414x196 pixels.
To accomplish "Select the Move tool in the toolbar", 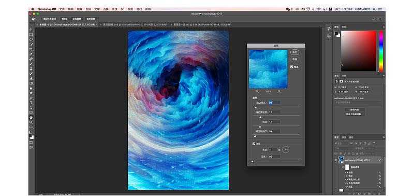I will [31, 30].
